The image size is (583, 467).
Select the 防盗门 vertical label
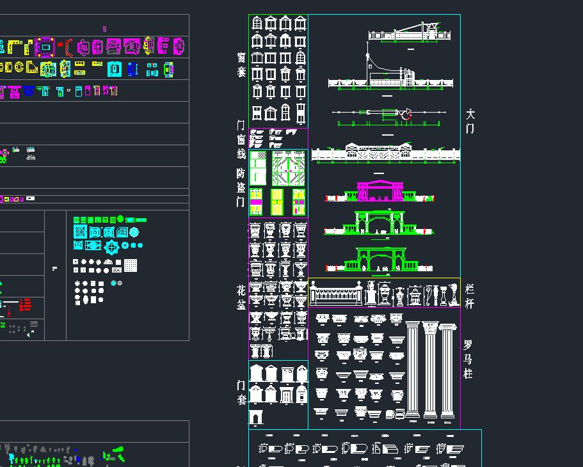click(x=241, y=187)
